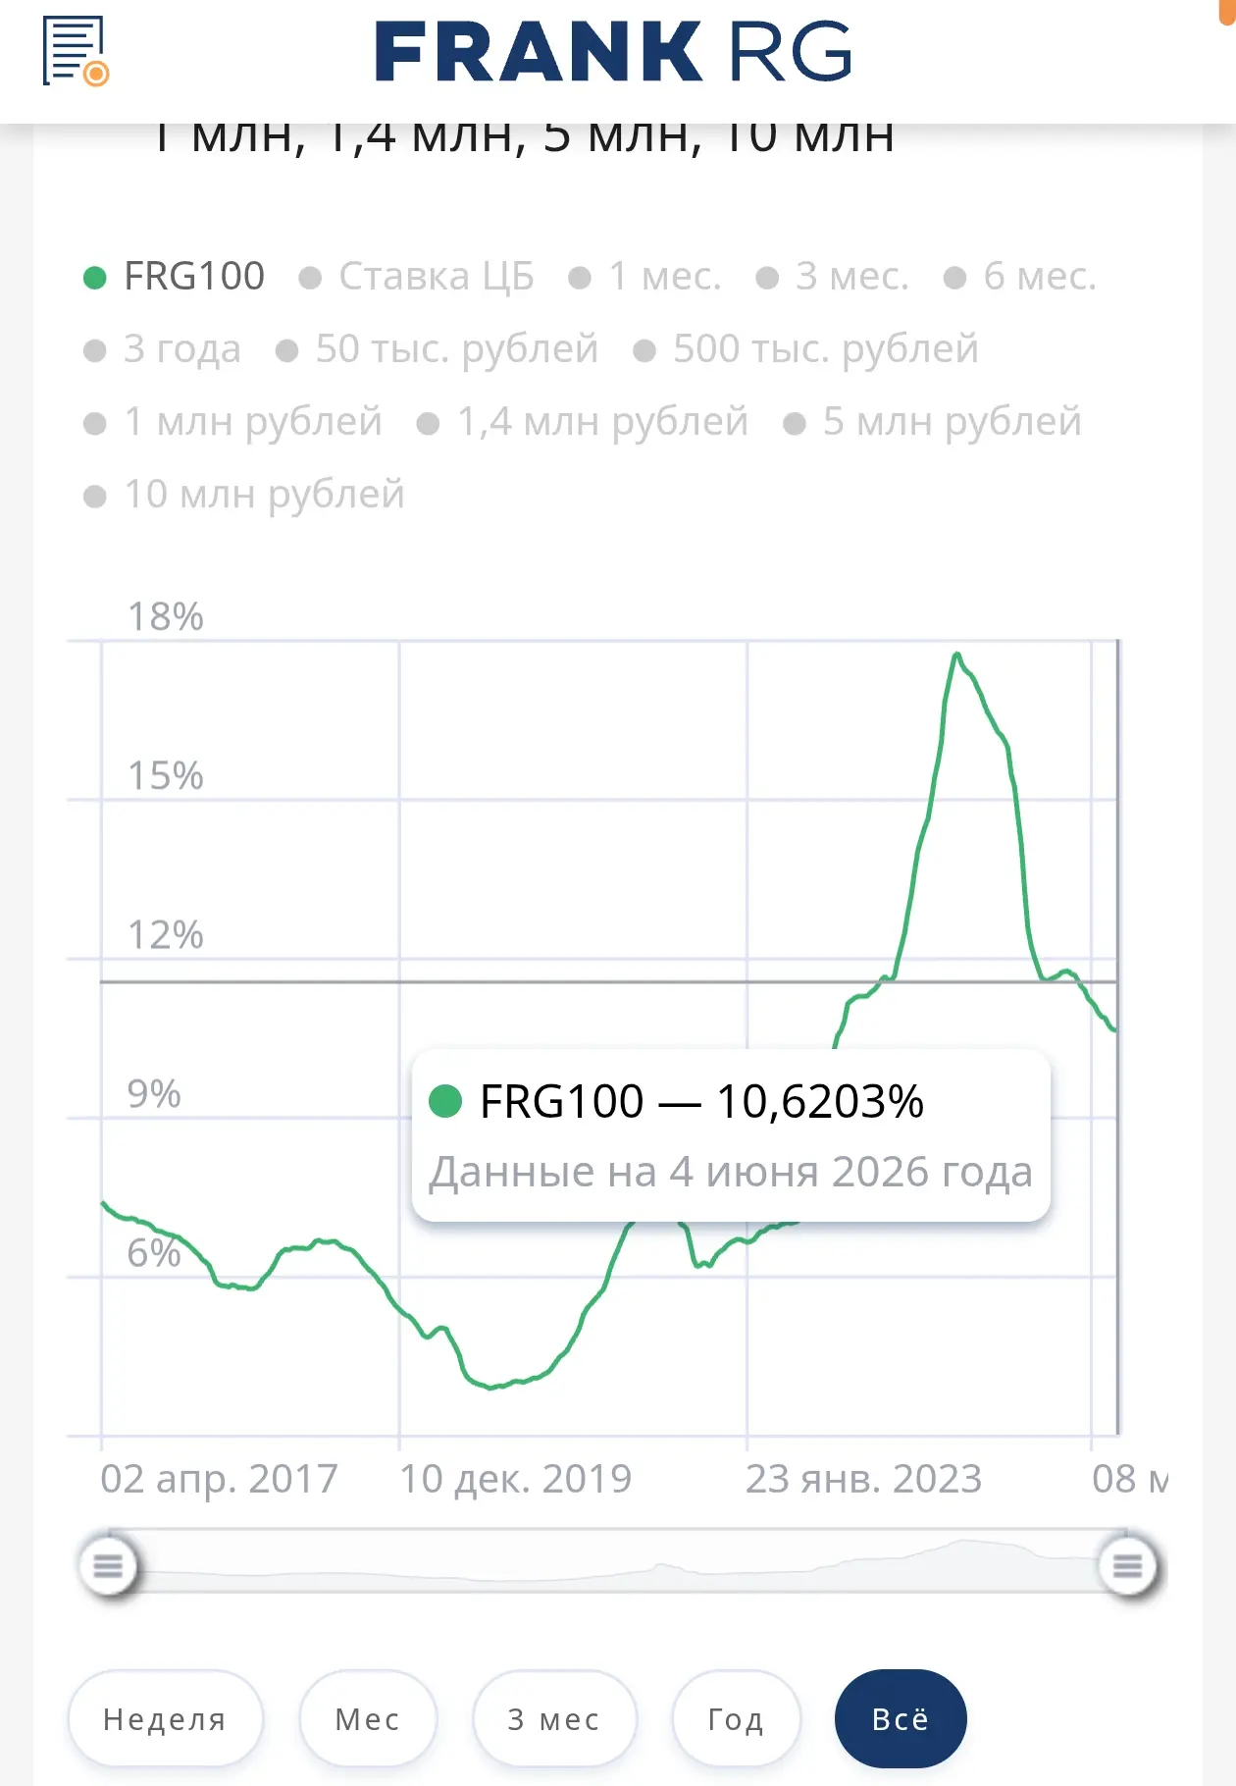Screen dimensions: 1236x1786
Task: Toggle the 3 года legend item
Action: coord(162,349)
